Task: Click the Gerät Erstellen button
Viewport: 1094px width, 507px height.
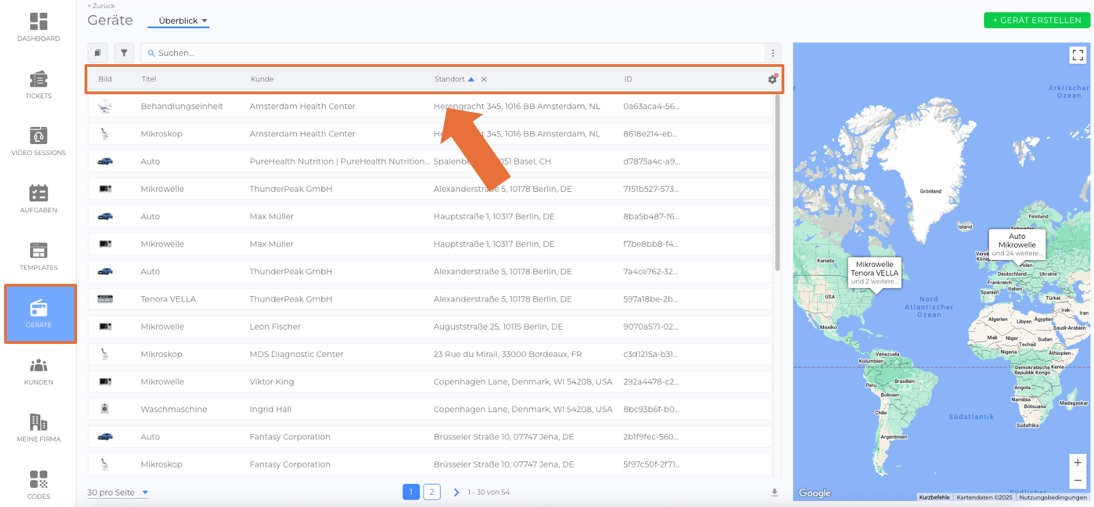Action: [1036, 20]
